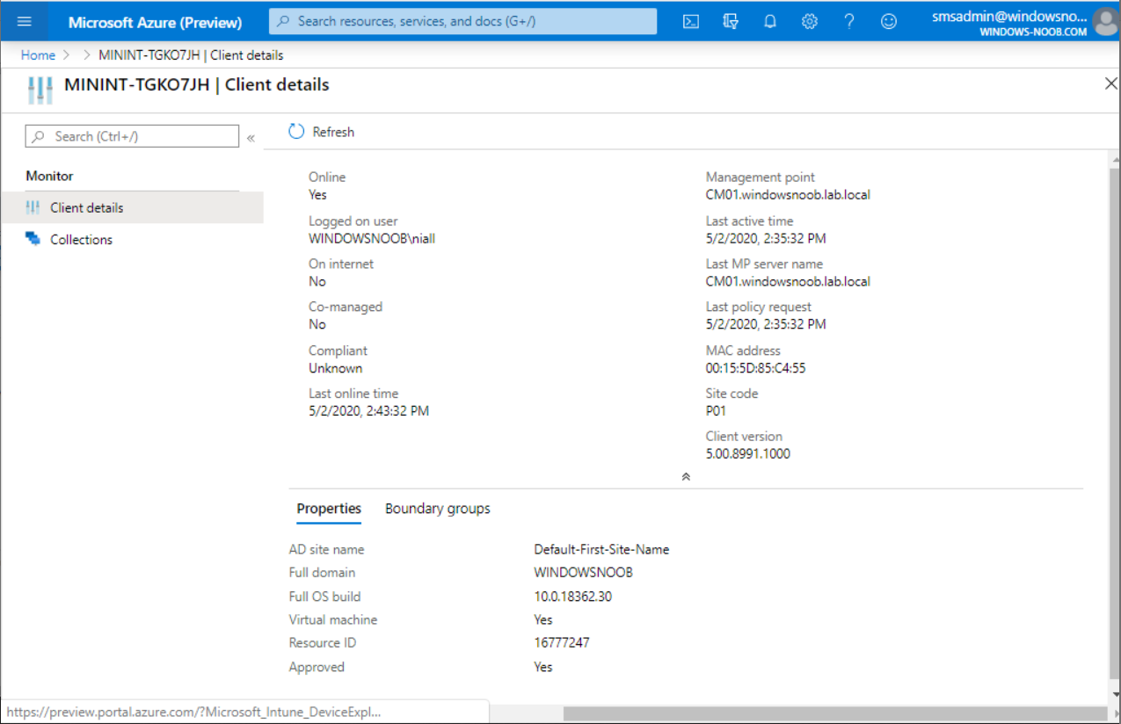Click the Collections sidebar icon
Viewport: 1121px width, 724px height.
[x=33, y=239]
